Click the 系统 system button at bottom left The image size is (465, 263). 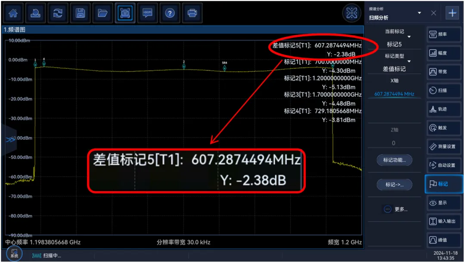(x=14, y=253)
